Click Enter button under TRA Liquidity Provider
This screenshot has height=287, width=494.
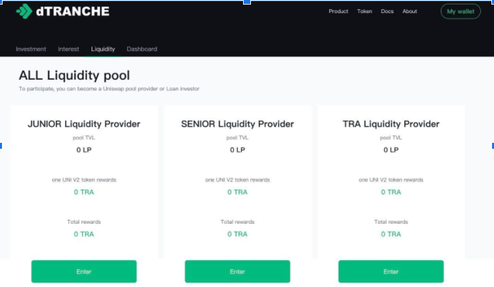(x=391, y=271)
